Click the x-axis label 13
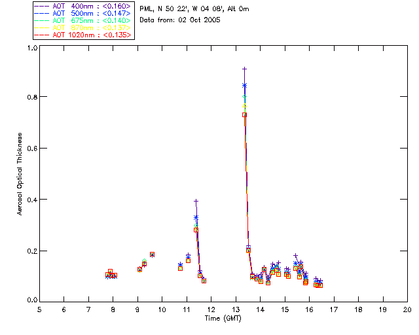 pyautogui.click(x=236, y=309)
